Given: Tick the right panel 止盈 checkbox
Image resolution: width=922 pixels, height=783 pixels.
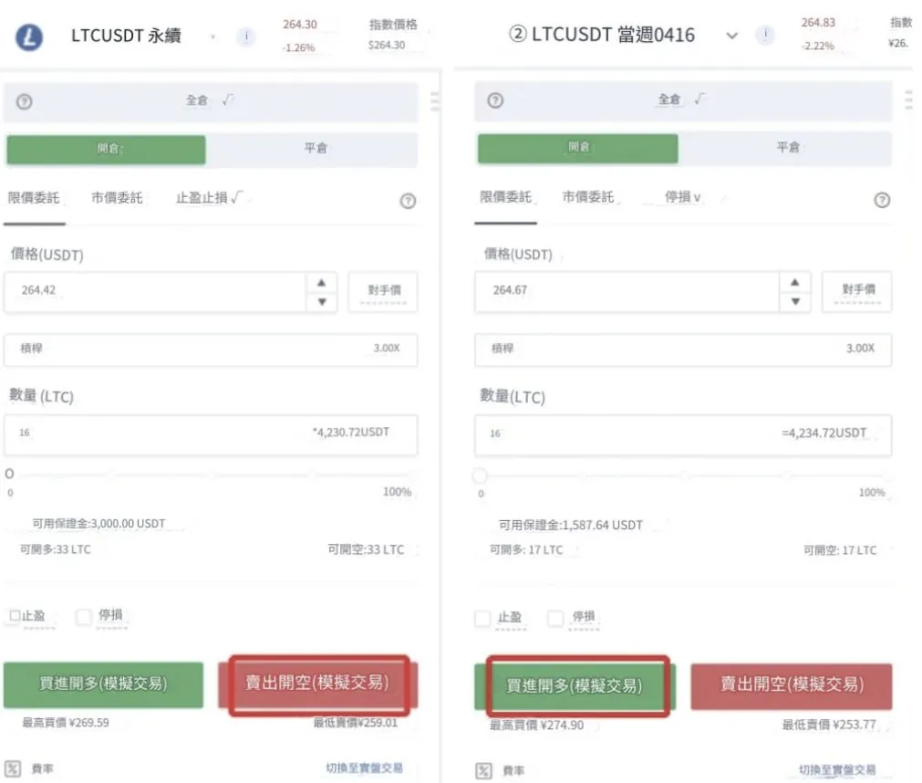Looking at the screenshot, I should pyautogui.click(x=483, y=619).
